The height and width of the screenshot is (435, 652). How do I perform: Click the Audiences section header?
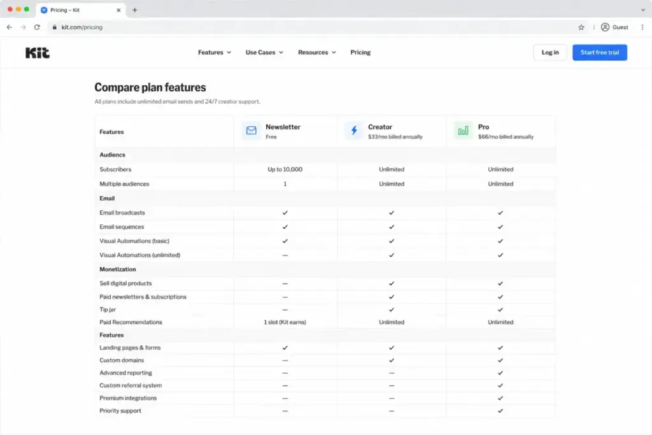pyautogui.click(x=112, y=155)
